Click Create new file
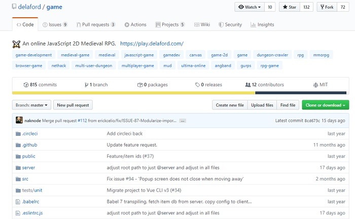 pyautogui.click(x=230, y=105)
